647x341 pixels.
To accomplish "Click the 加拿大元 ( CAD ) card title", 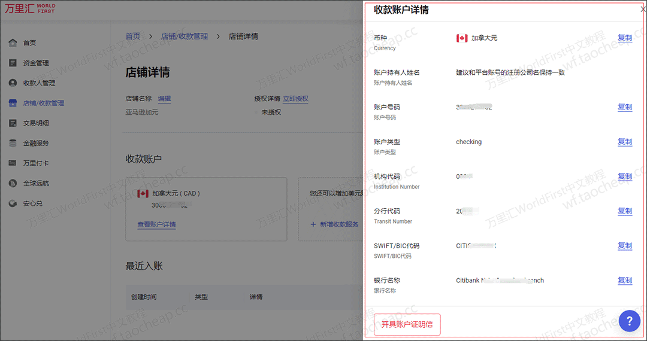I will tap(176, 193).
